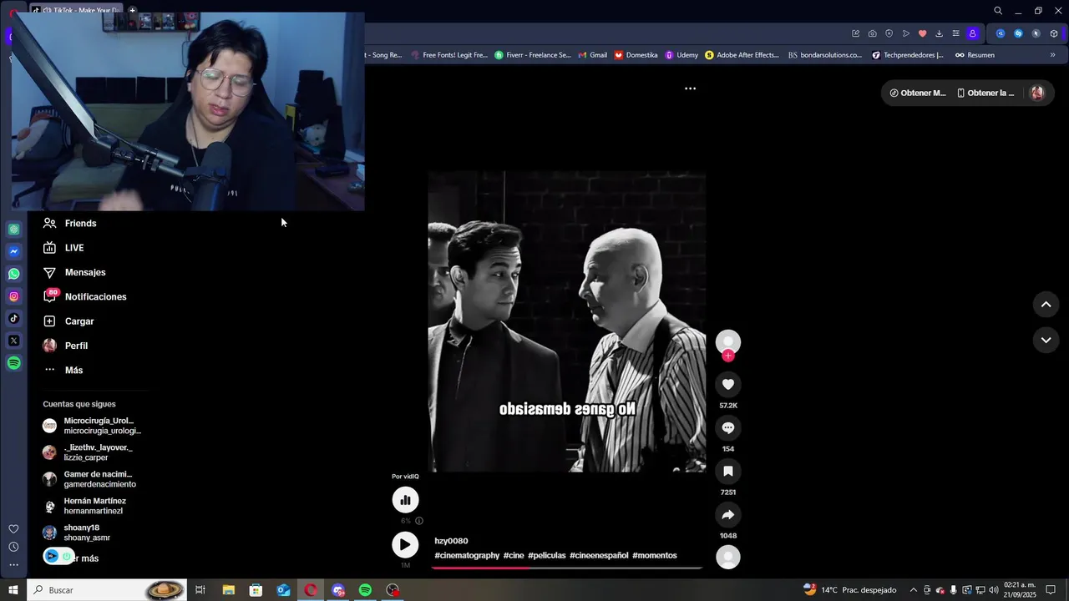
Task: Open Messenger in the Opera sidebar
Action: point(14,251)
